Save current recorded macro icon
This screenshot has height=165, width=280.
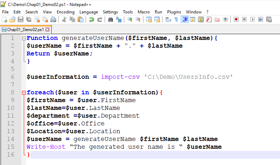click(x=269, y=19)
